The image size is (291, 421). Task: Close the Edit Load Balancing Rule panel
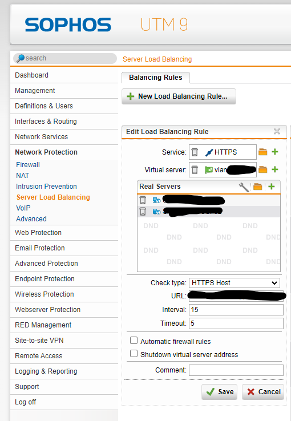(x=277, y=131)
